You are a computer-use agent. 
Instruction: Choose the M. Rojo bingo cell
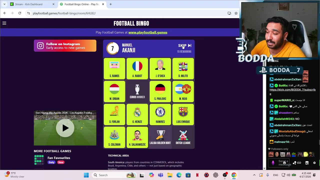pyautogui.click(x=183, y=91)
